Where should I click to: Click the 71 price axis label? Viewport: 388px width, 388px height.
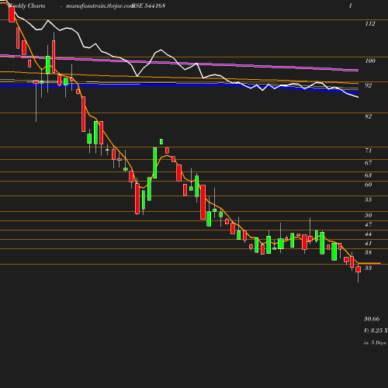click(368, 151)
